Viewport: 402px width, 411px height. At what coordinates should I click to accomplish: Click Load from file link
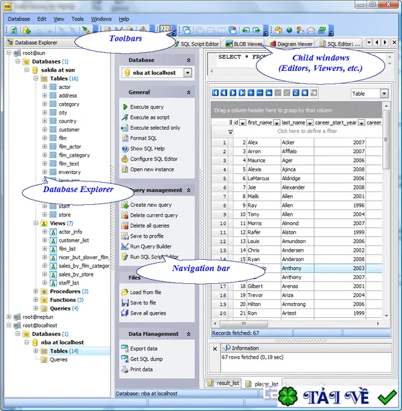pos(145,293)
